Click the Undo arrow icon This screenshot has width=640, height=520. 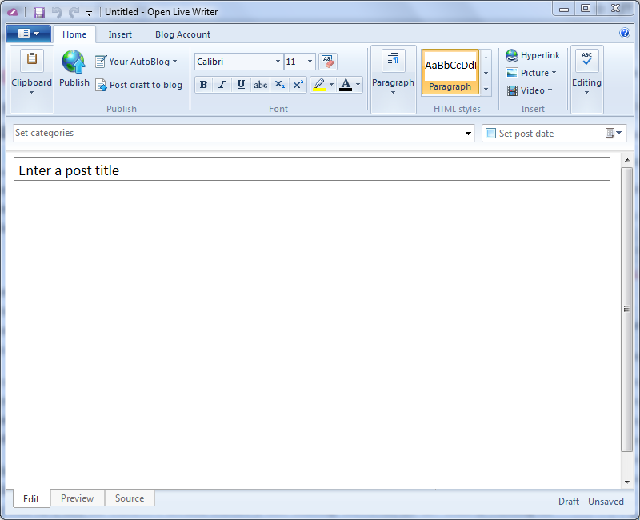[57, 12]
